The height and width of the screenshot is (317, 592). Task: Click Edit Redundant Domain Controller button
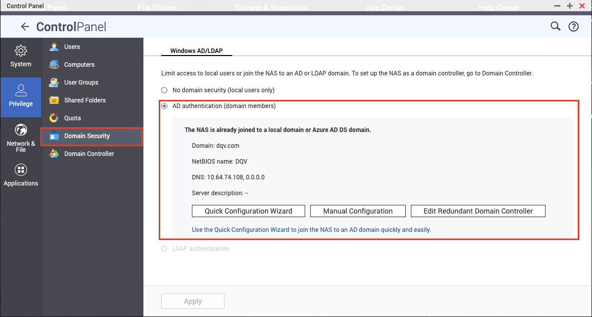click(478, 211)
